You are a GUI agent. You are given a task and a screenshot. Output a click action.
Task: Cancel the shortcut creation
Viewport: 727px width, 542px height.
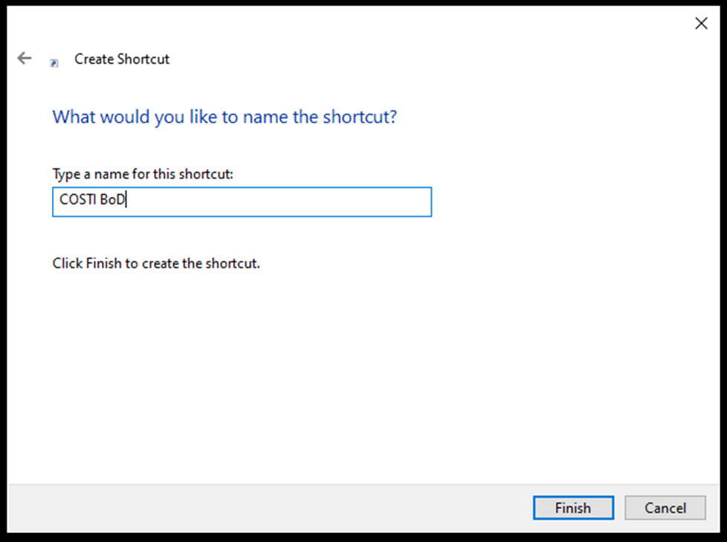point(665,508)
